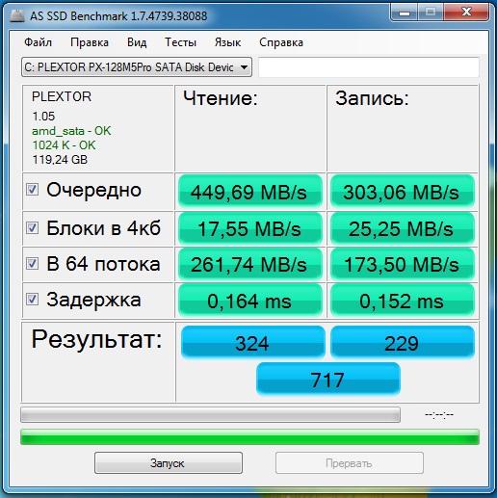This screenshot has height=498, width=497.
Task: Uncheck the Очередно sequential test checkbox
Action: click(32, 190)
